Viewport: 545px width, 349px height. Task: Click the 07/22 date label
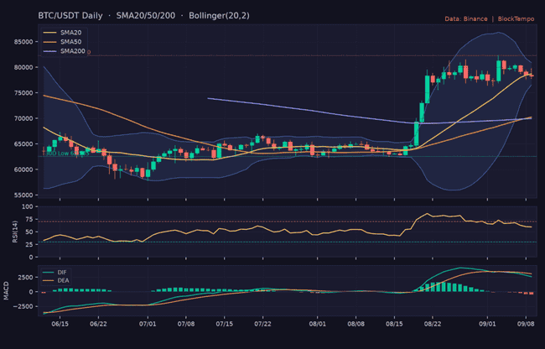pos(262,324)
